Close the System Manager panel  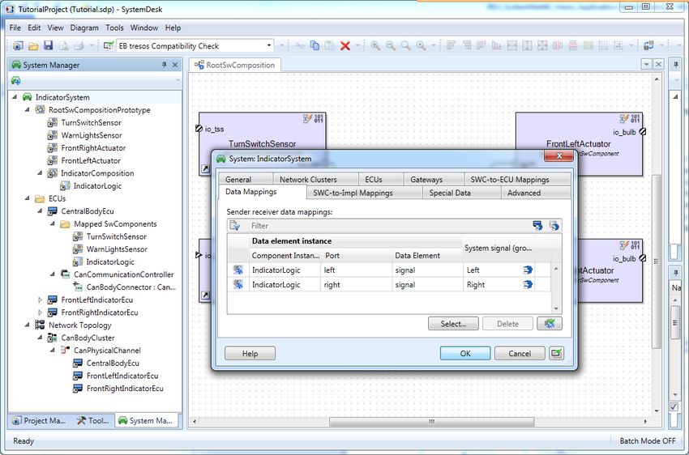175,65
